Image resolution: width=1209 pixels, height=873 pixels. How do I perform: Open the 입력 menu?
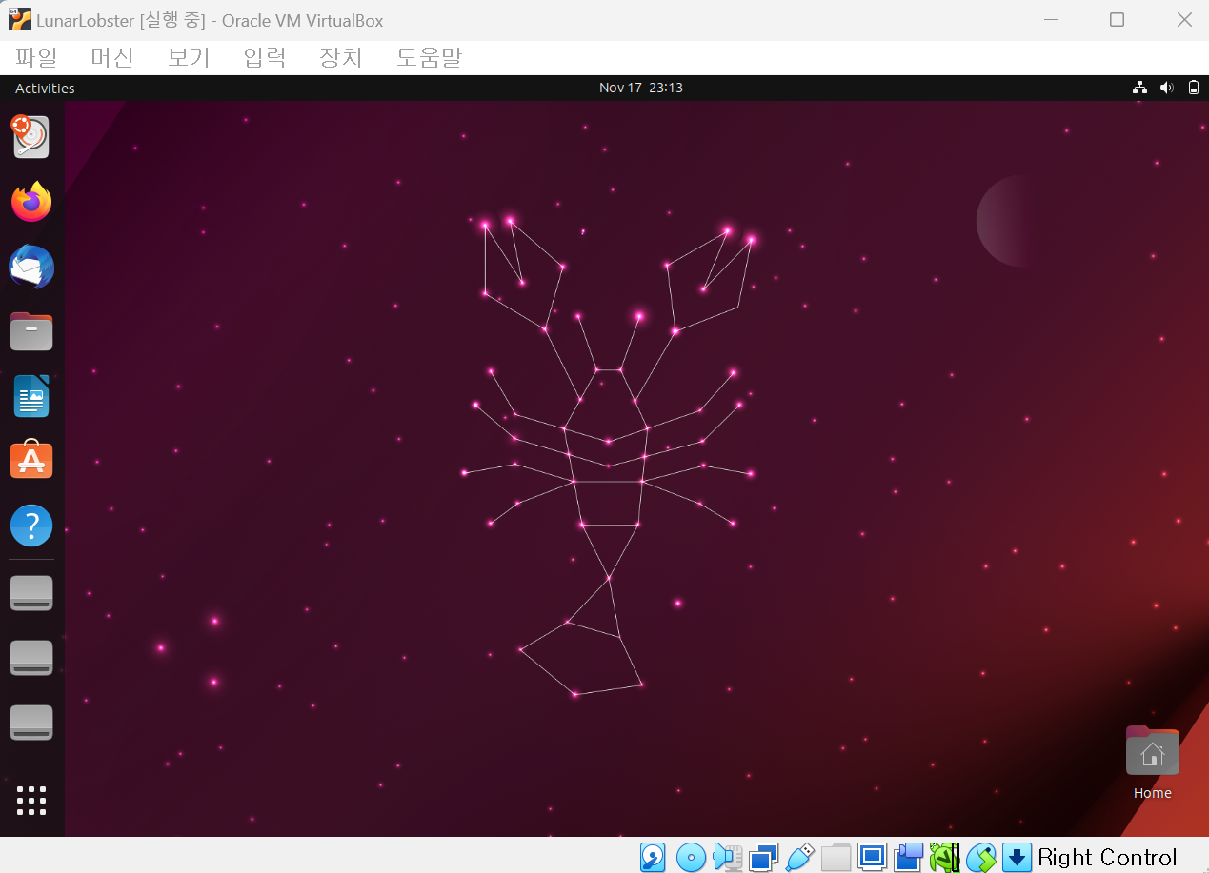point(265,57)
